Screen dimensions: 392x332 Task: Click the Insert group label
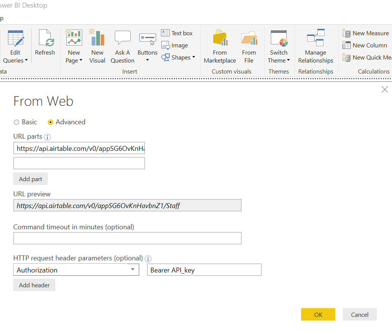click(x=130, y=72)
